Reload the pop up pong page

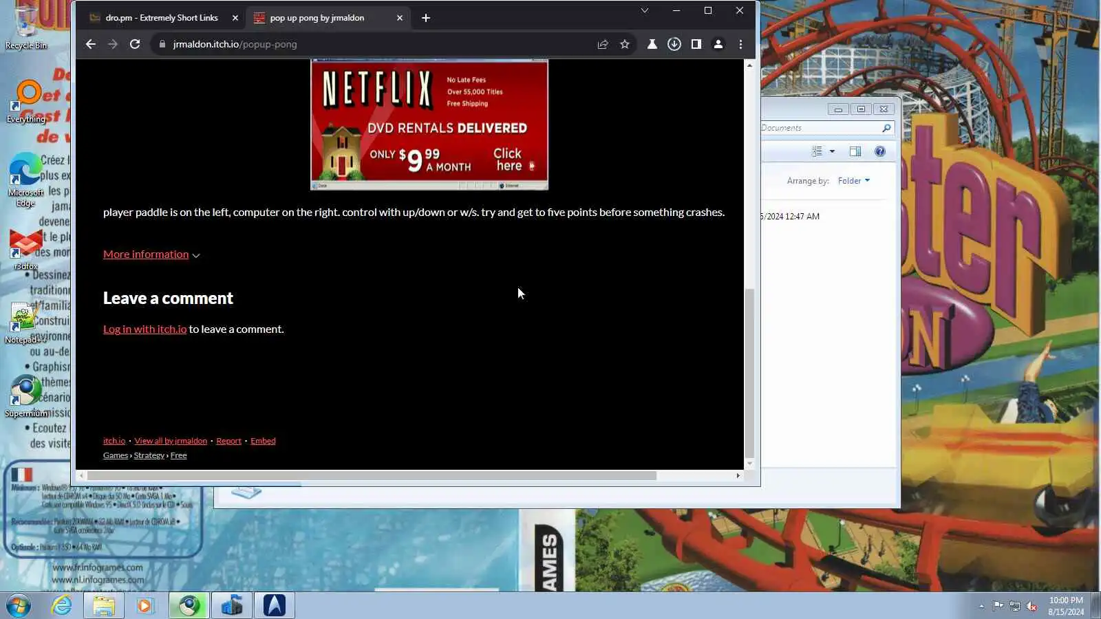135,44
